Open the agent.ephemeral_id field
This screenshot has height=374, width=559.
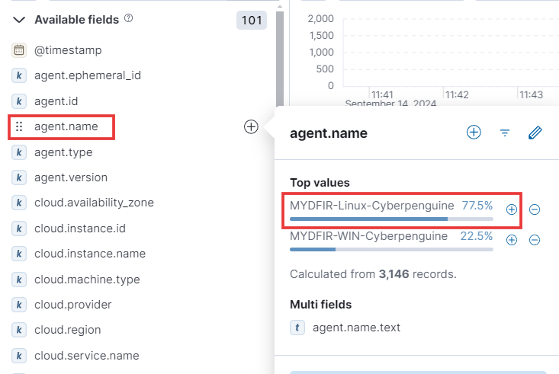[88, 75]
